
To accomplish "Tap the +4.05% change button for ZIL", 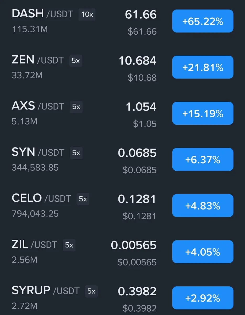I will pyautogui.click(x=203, y=252).
